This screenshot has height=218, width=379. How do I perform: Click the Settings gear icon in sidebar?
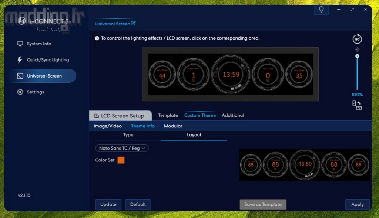[x=20, y=92]
